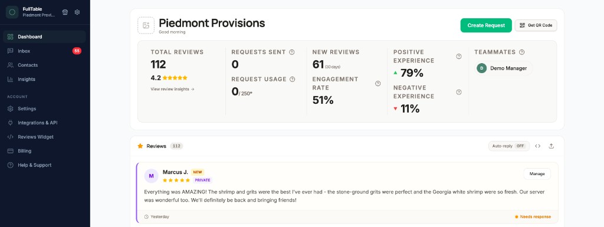This screenshot has width=604, height=227.
Task: Click the Create Request button
Action: (x=486, y=25)
